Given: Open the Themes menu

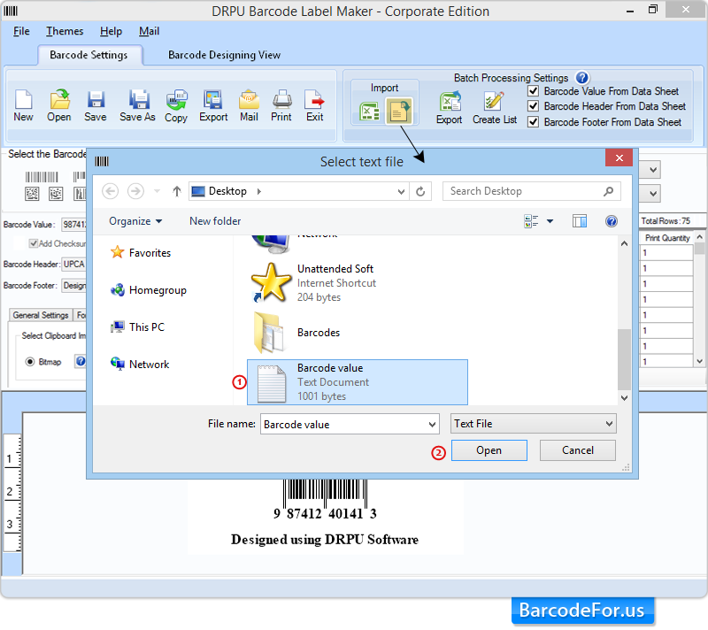Looking at the screenshot, I should pyautogui.click(x=64, y=31).
